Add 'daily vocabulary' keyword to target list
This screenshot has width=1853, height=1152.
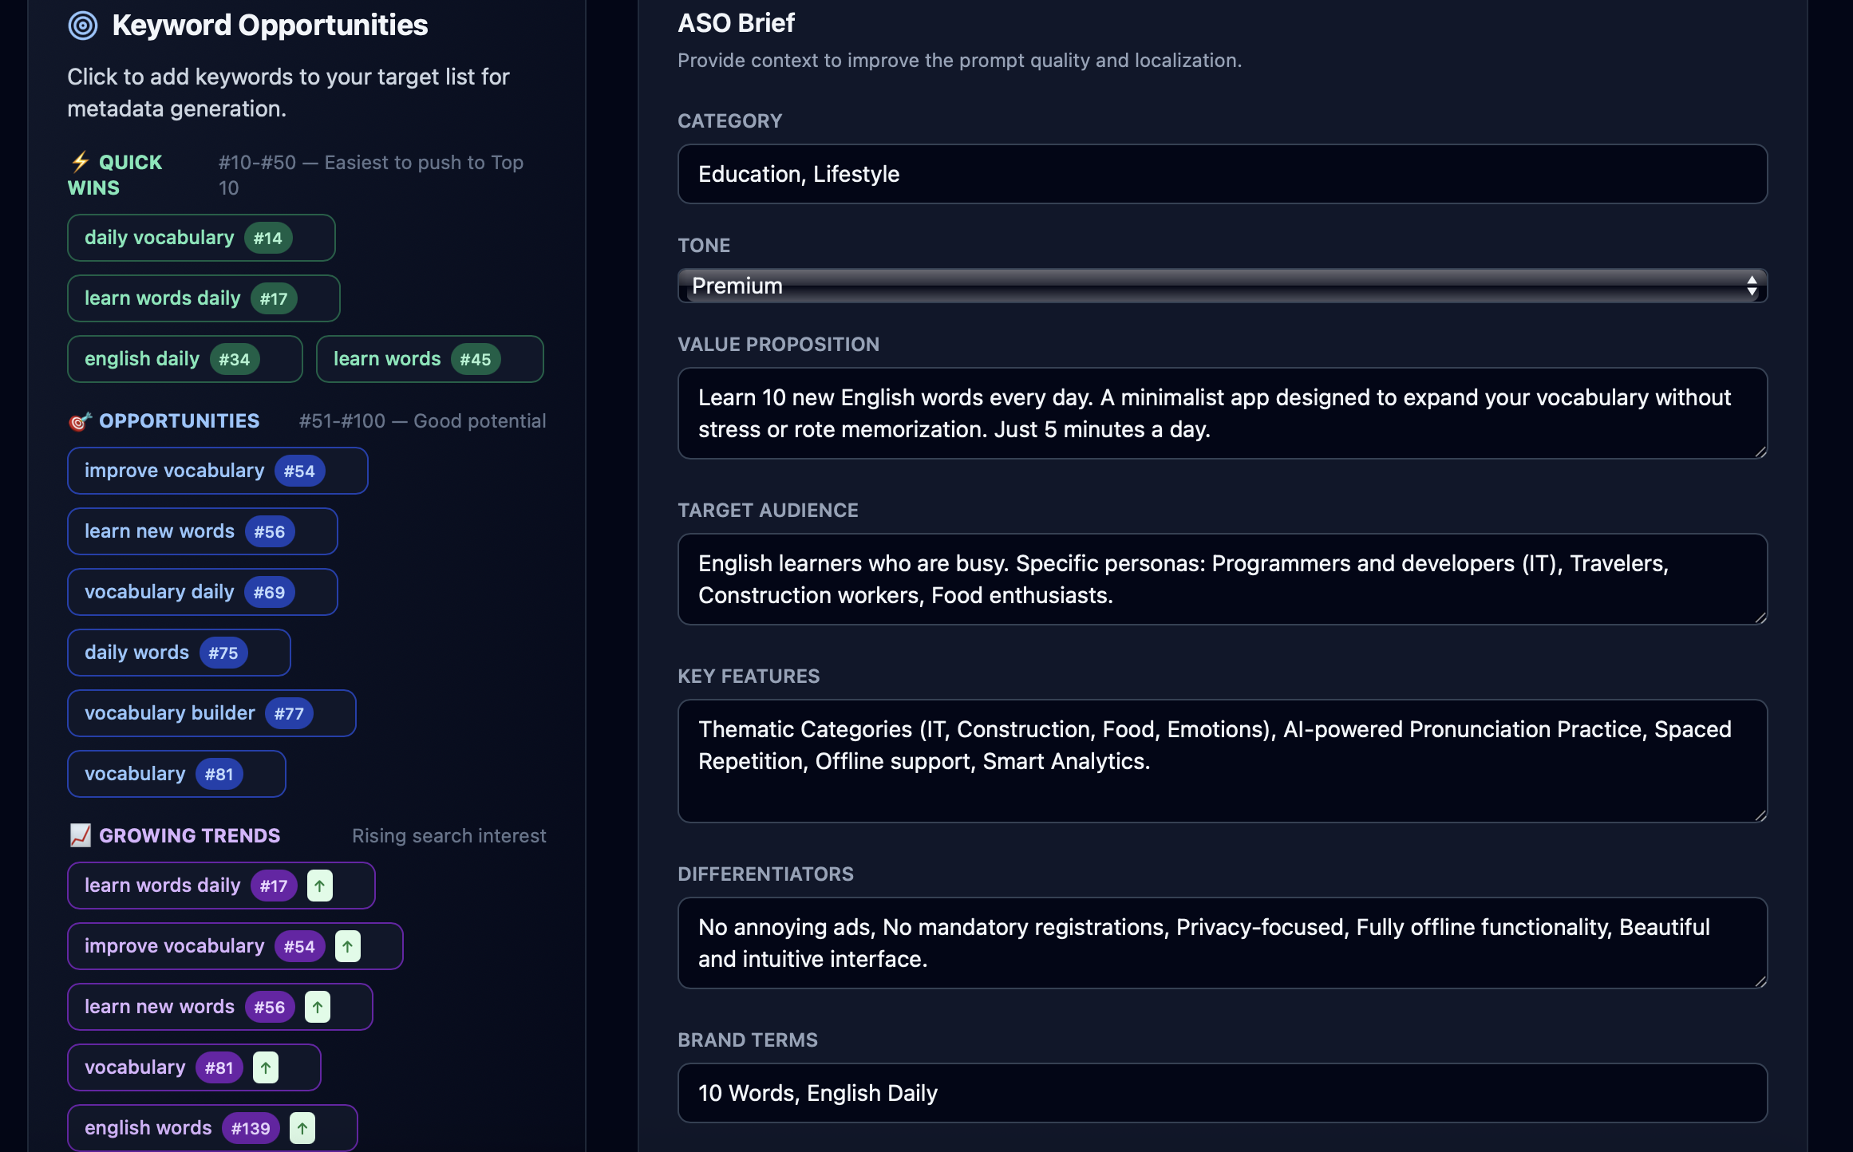tap(200, 237)
